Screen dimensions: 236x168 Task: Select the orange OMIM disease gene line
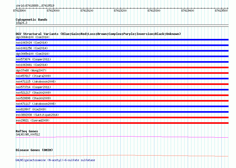click(x=122, y=156)
